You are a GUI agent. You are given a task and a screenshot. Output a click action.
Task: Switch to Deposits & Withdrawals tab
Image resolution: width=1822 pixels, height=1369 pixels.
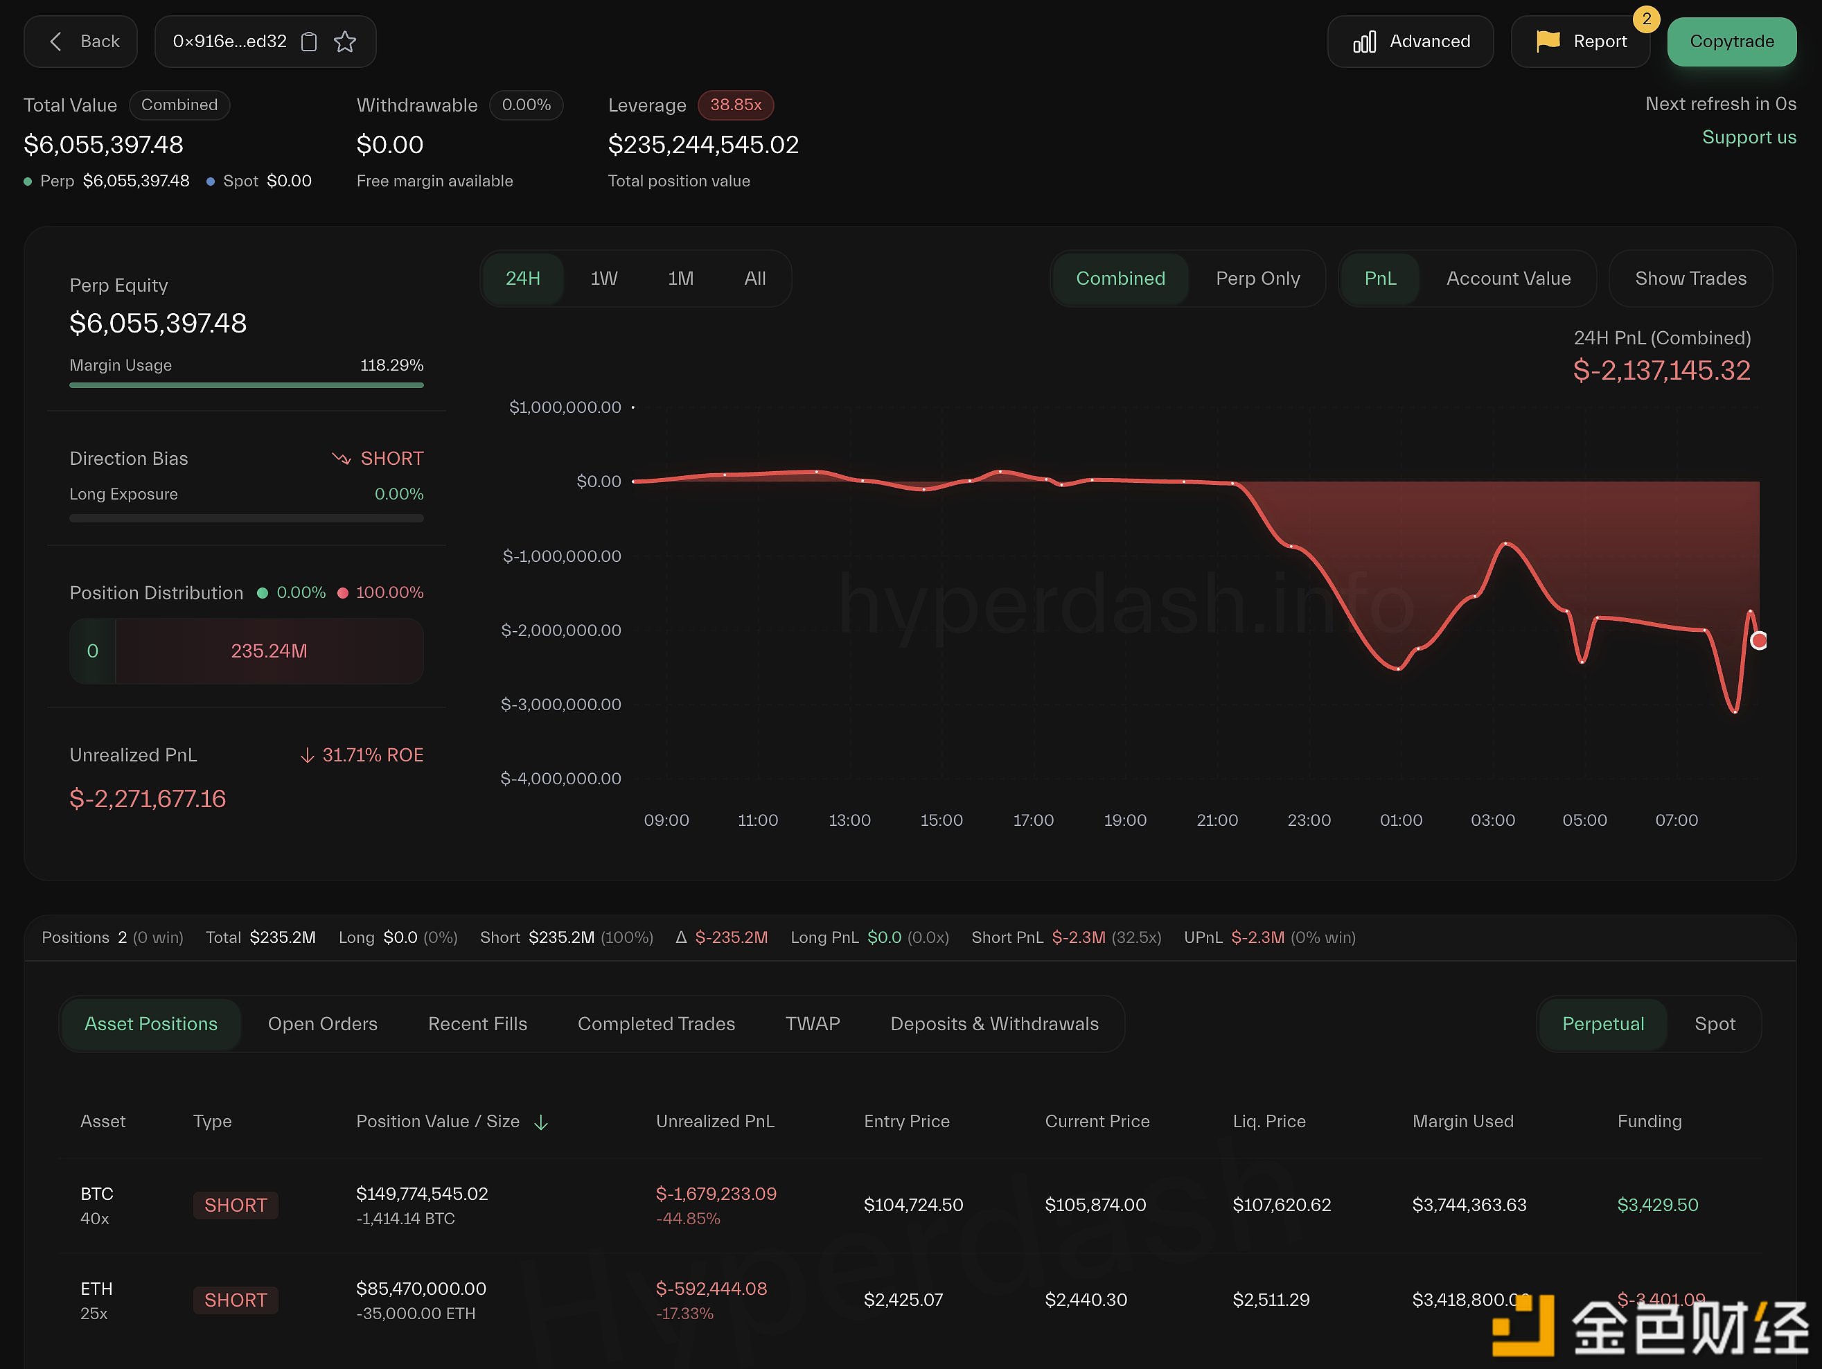(993, 1024)
